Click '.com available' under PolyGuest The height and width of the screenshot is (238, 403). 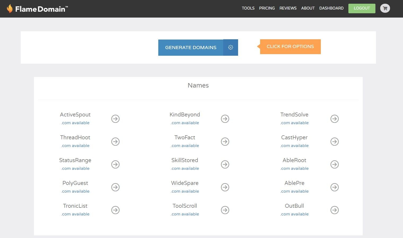pyautogui.click(x=75, y=191)
